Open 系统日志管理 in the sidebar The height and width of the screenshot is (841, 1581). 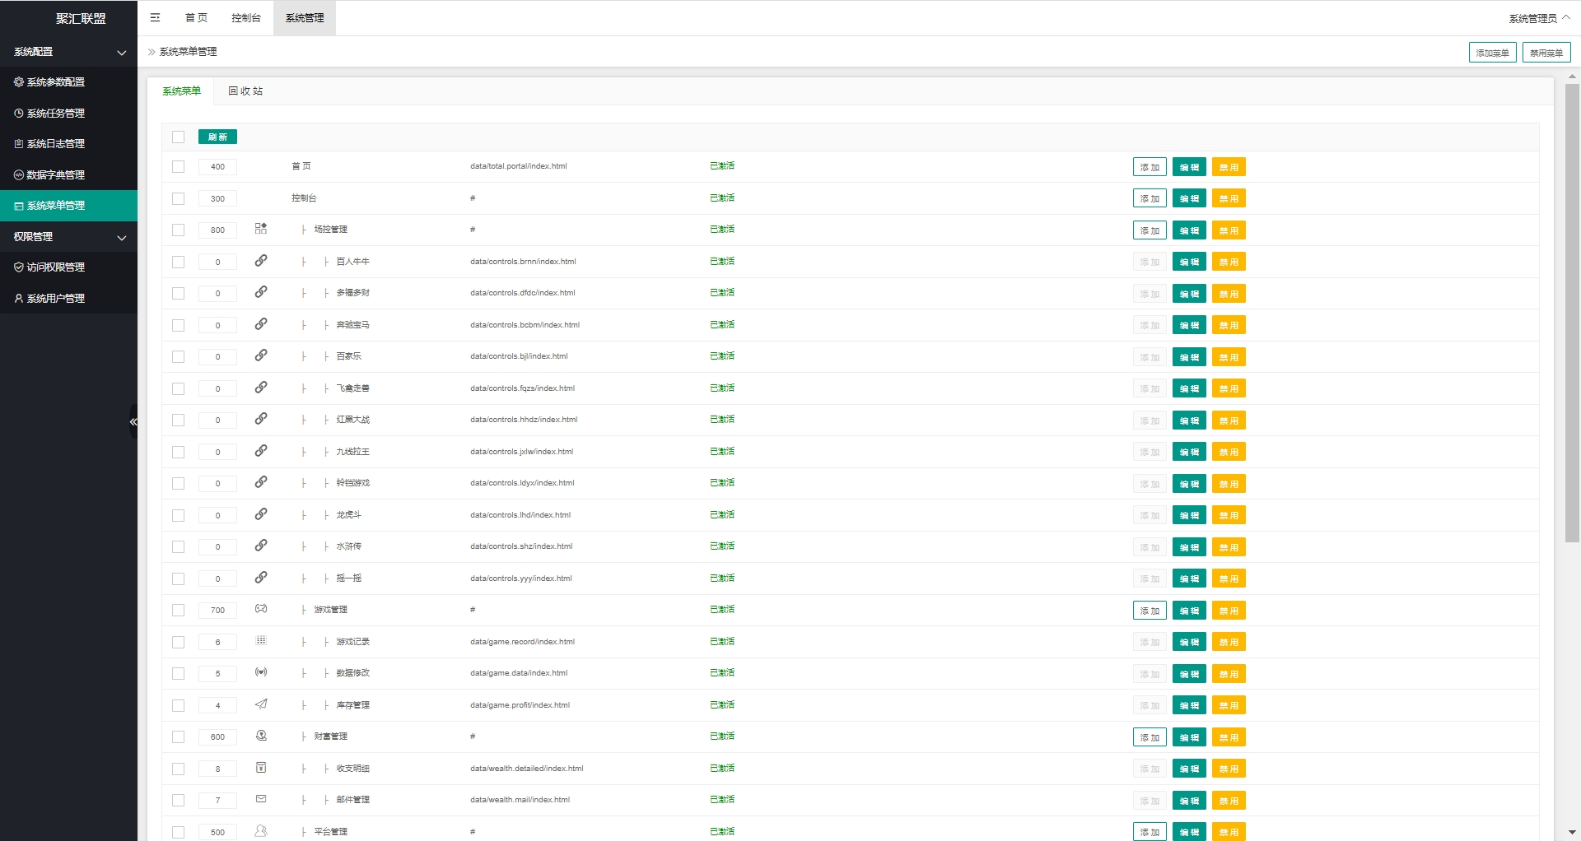coord(56,144)
